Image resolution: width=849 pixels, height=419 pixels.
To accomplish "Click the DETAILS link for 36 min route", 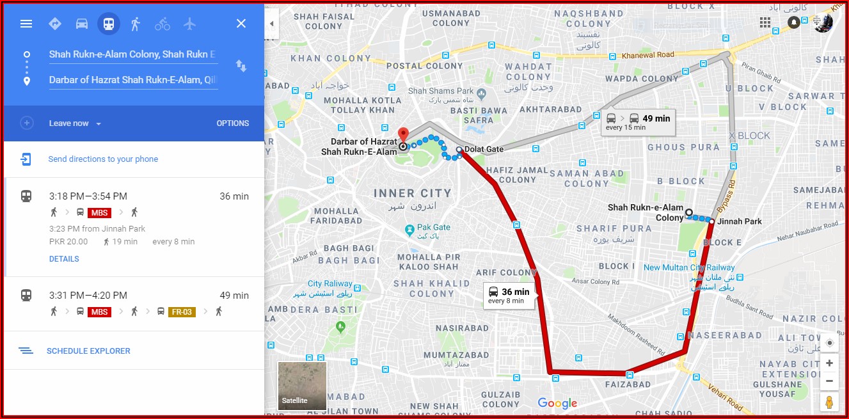I will [x=64, y=259].
